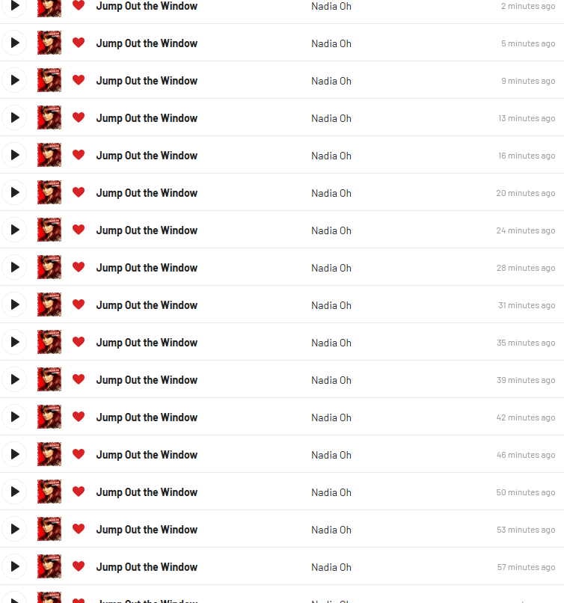
Task: Unlove the track from 16 minutes ago
Action: coord(79,155)
